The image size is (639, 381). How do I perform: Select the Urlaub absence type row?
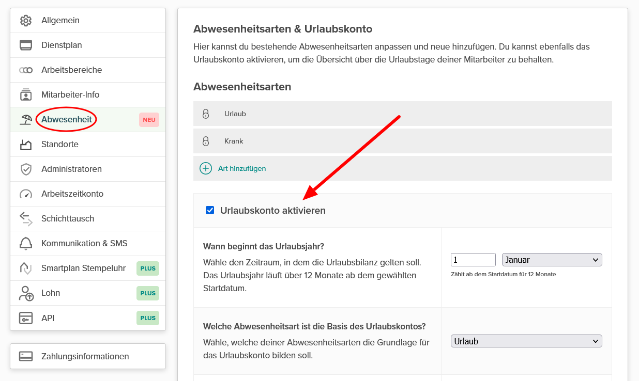pyautogui.click(x=402, y=114)
